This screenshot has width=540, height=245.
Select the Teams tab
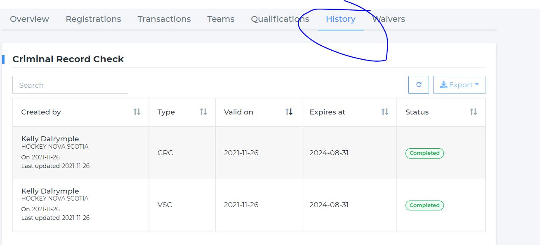(x=221, y=19)
